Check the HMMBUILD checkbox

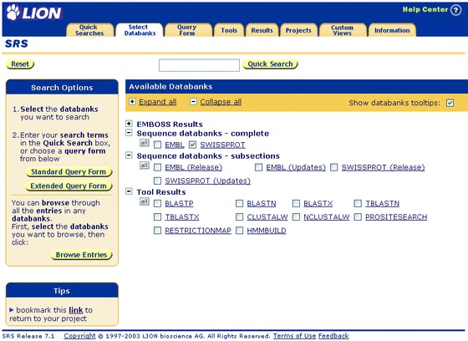239,231
